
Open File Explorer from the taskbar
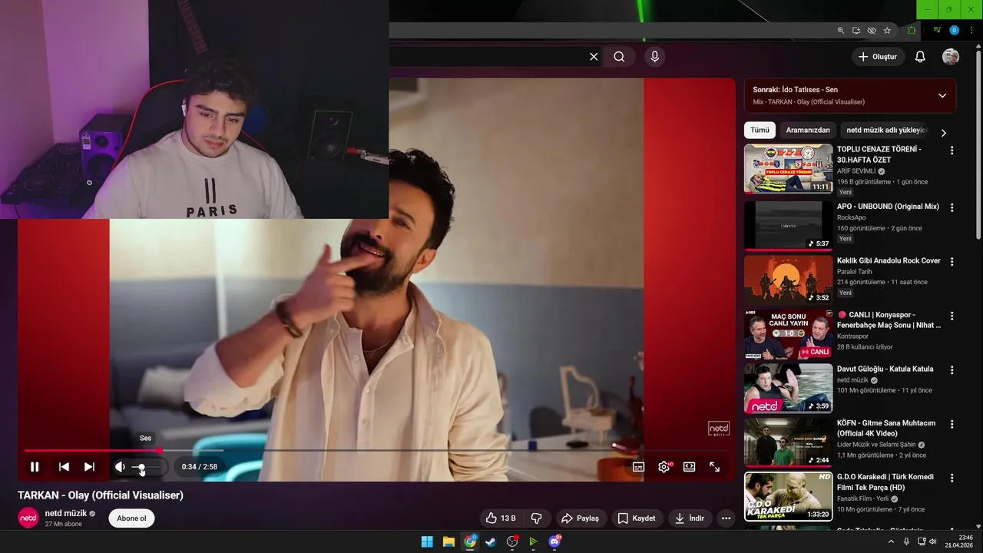[448, 541]
